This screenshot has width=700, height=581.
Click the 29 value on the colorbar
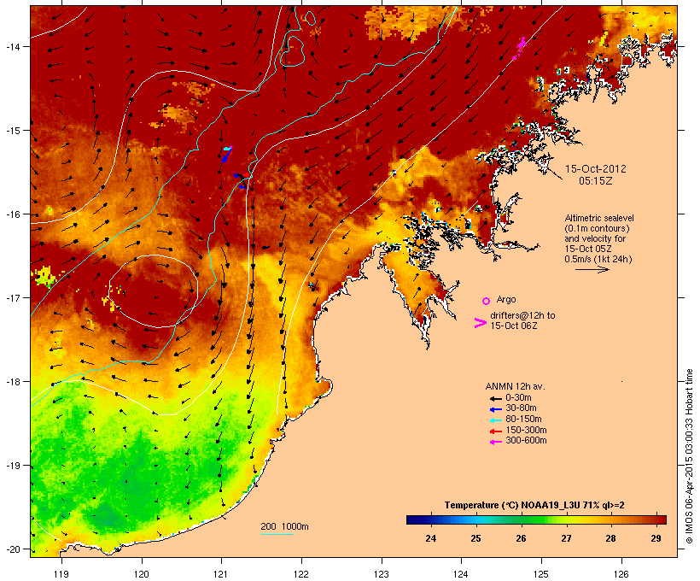(x=656, y=538)
